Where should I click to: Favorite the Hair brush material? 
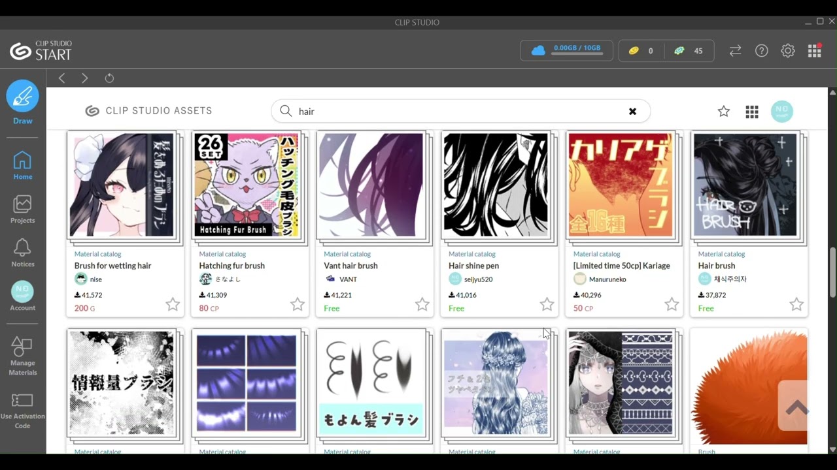796,304
